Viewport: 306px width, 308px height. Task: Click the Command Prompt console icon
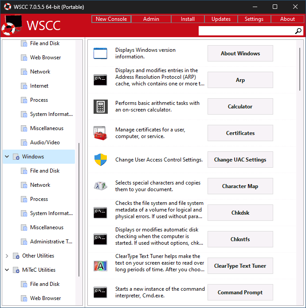(x=100, y=292)
